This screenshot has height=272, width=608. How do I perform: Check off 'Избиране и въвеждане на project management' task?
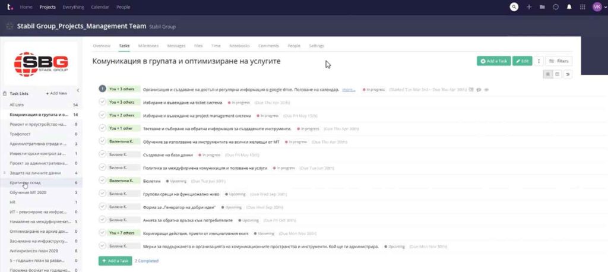[102, 115]
